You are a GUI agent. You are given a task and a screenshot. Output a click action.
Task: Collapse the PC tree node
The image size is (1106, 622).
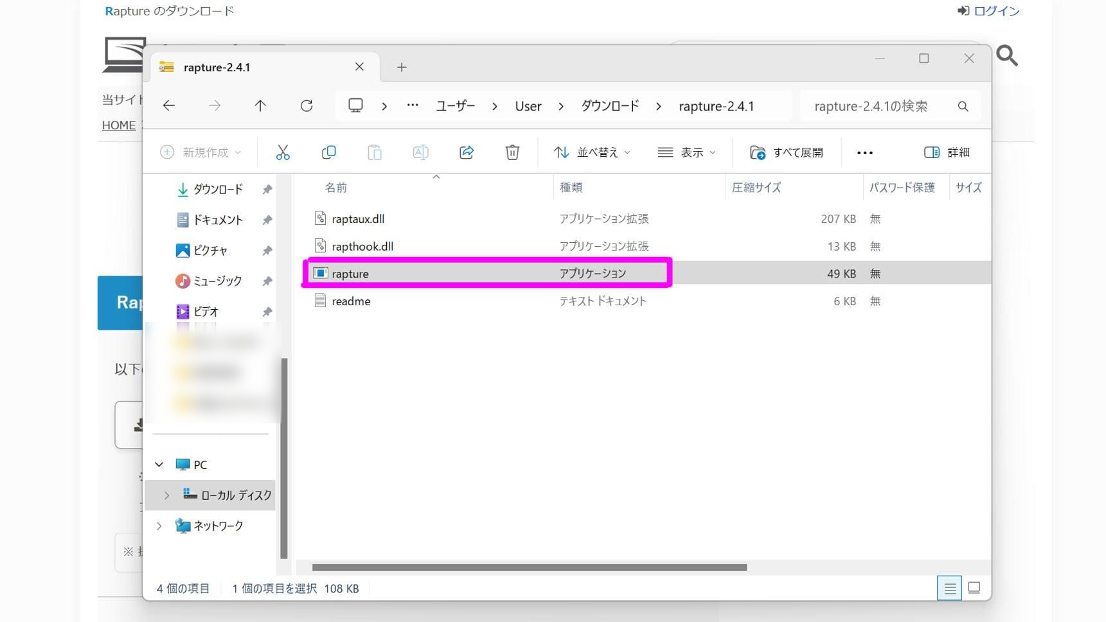pyautogui.click(x=159, y=464)
